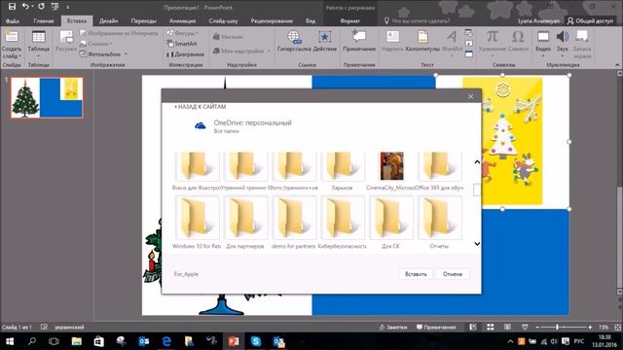Switch to Normal view in status bar
This screenshot has width=623, height=350.
(473, 327)
